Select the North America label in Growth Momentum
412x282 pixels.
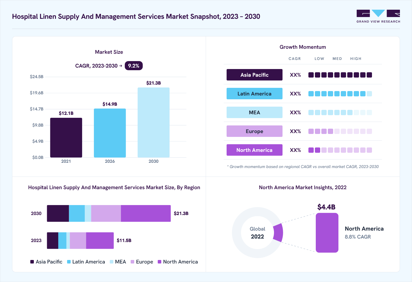(x=255, y=150)
